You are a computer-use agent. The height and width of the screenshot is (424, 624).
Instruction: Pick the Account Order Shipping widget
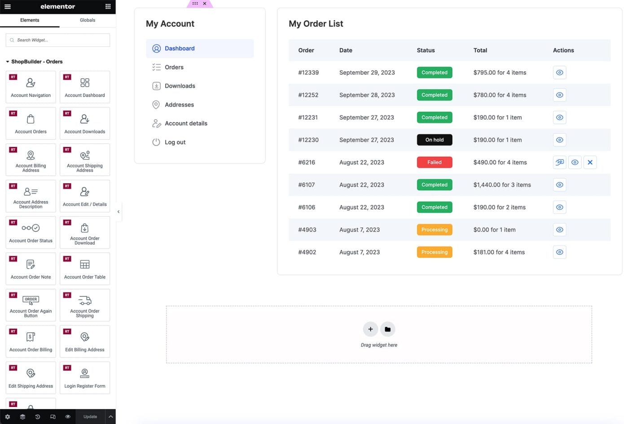click(84, 305)
